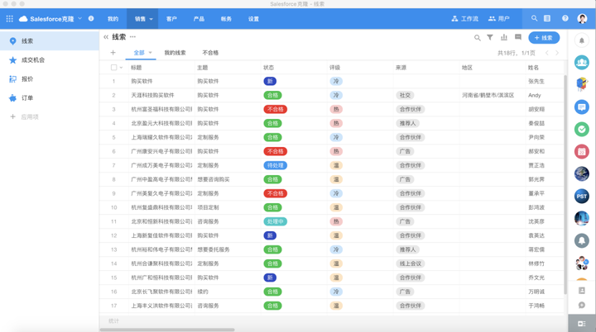The width and height of the screenshot is (596, 332).
Task: Open the green checkmark tasks icon
Action: coord(582,130)
